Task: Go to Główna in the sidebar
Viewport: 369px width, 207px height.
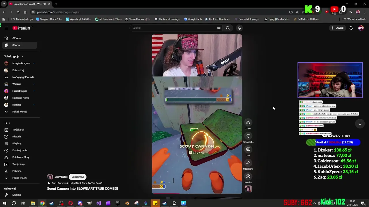Action: [x=20, y=38]
